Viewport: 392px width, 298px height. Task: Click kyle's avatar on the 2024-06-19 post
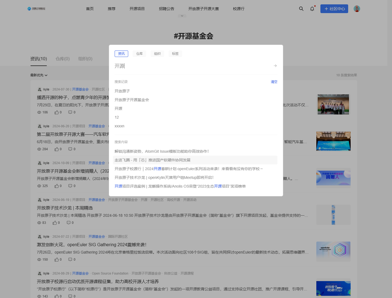pyautogui.click(x=39, y=200)
